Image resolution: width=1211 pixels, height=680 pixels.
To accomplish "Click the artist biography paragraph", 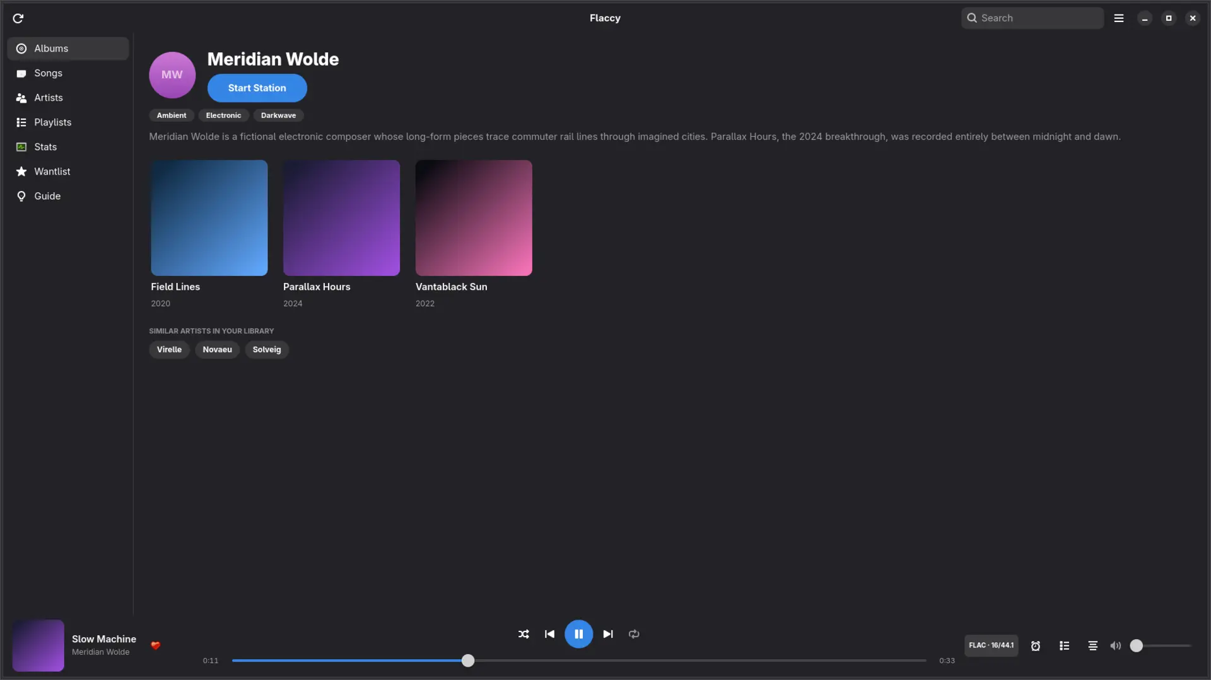I will [x=635, y=137].
